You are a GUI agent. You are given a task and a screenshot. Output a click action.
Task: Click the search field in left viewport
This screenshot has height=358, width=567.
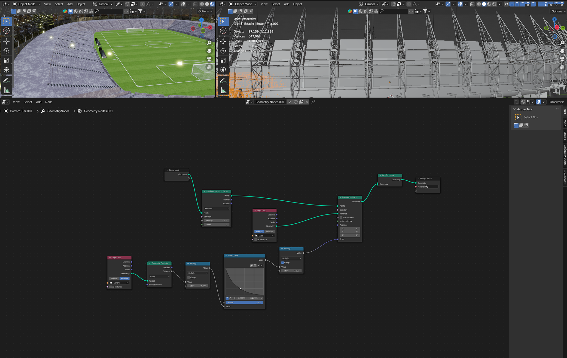click(x=109, y=11)
